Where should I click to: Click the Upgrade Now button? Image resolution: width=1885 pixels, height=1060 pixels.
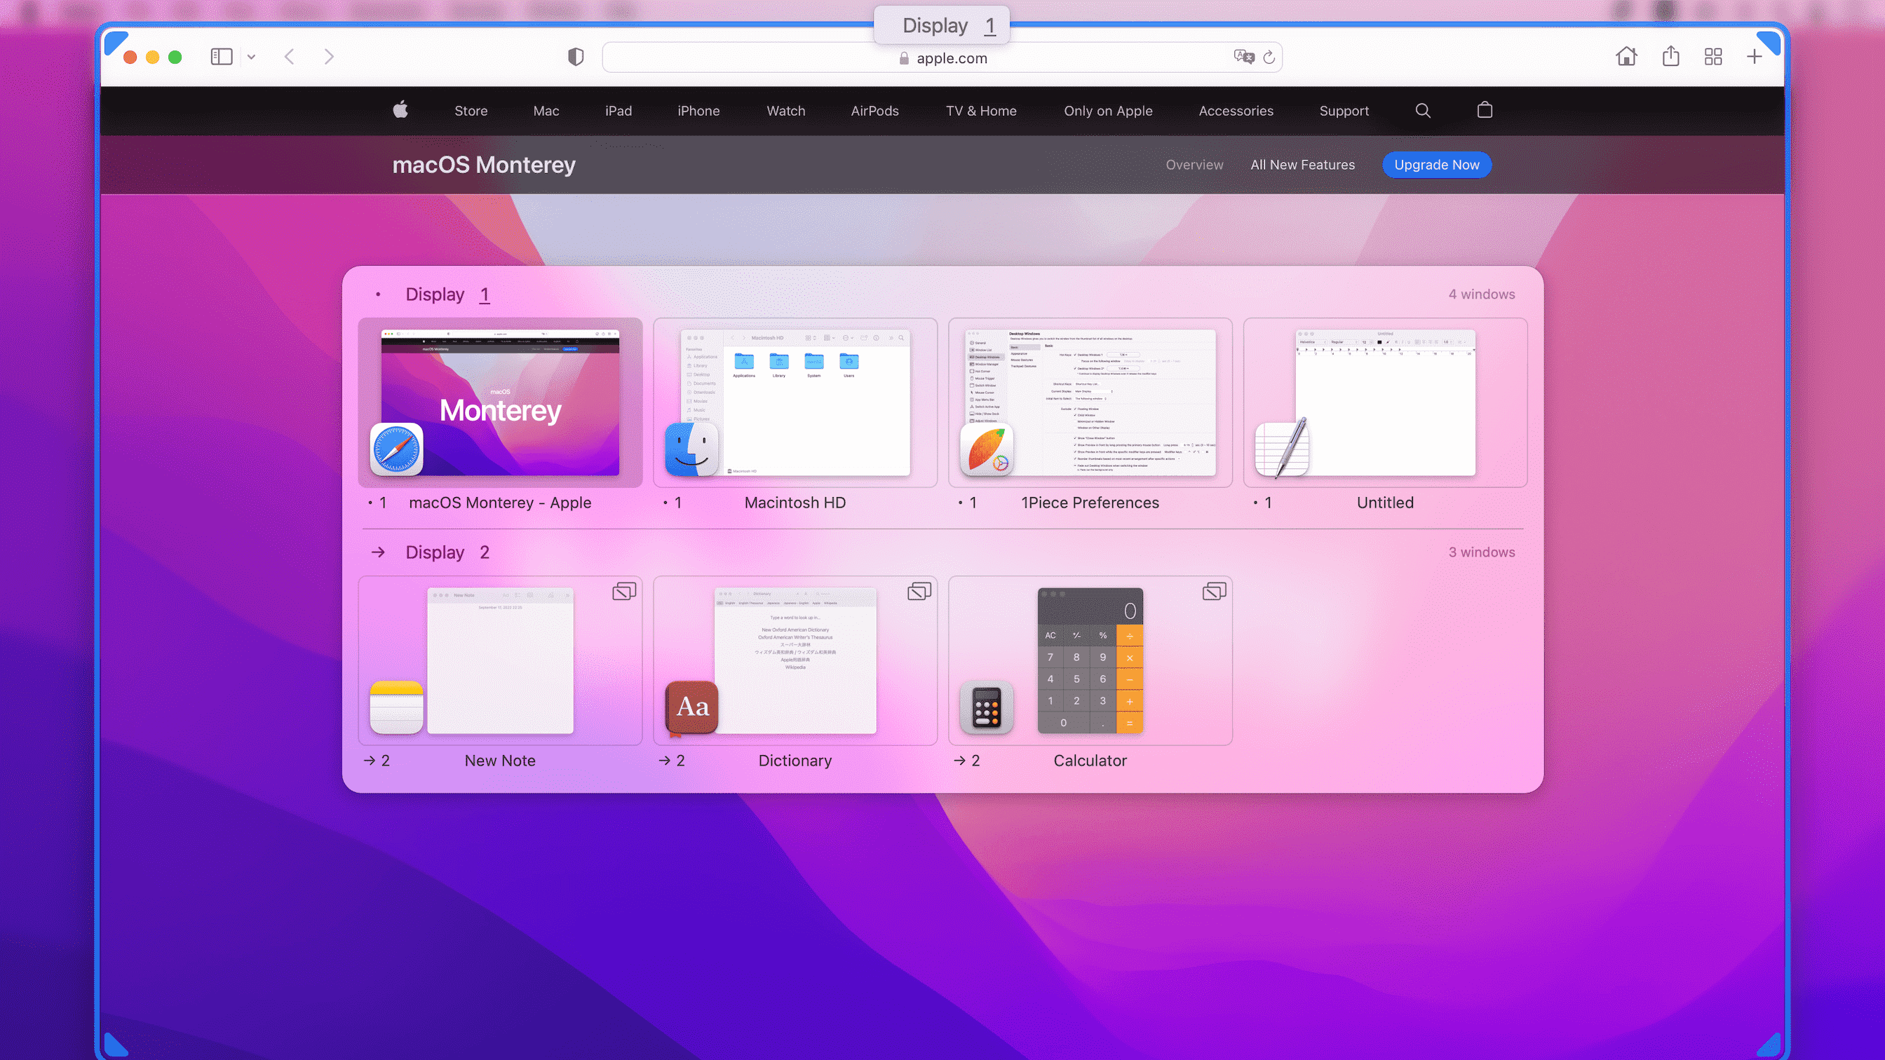pyautogui.click(x=1436, y=165)
